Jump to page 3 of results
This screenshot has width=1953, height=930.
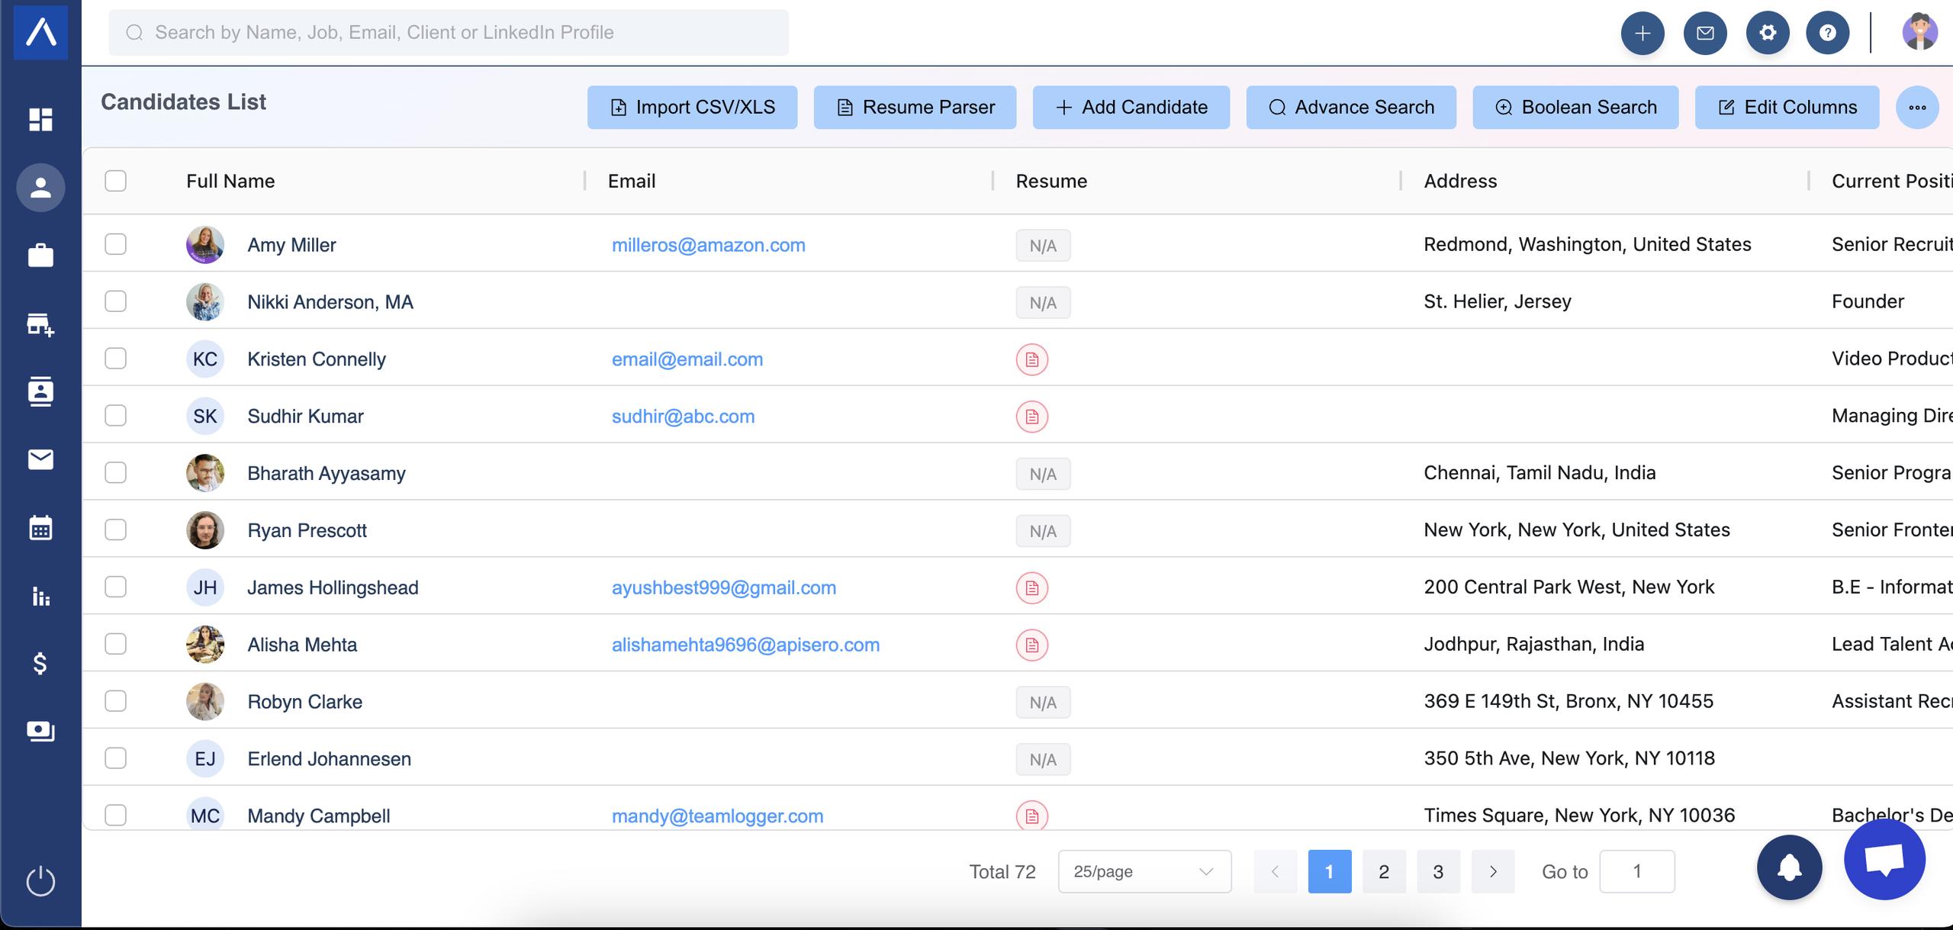click(1438, 871)
